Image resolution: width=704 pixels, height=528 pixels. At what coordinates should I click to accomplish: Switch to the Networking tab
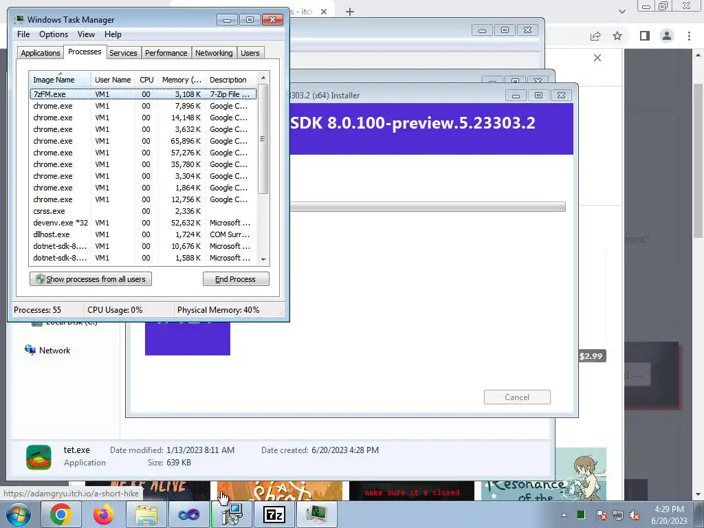tap(214, 53)
